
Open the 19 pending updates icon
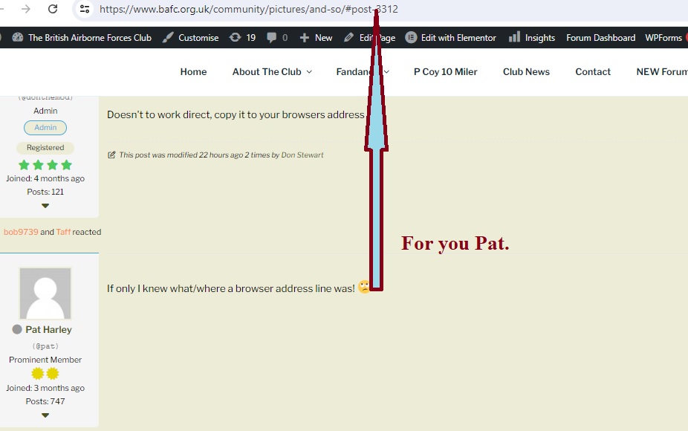(x=243, y=37)
